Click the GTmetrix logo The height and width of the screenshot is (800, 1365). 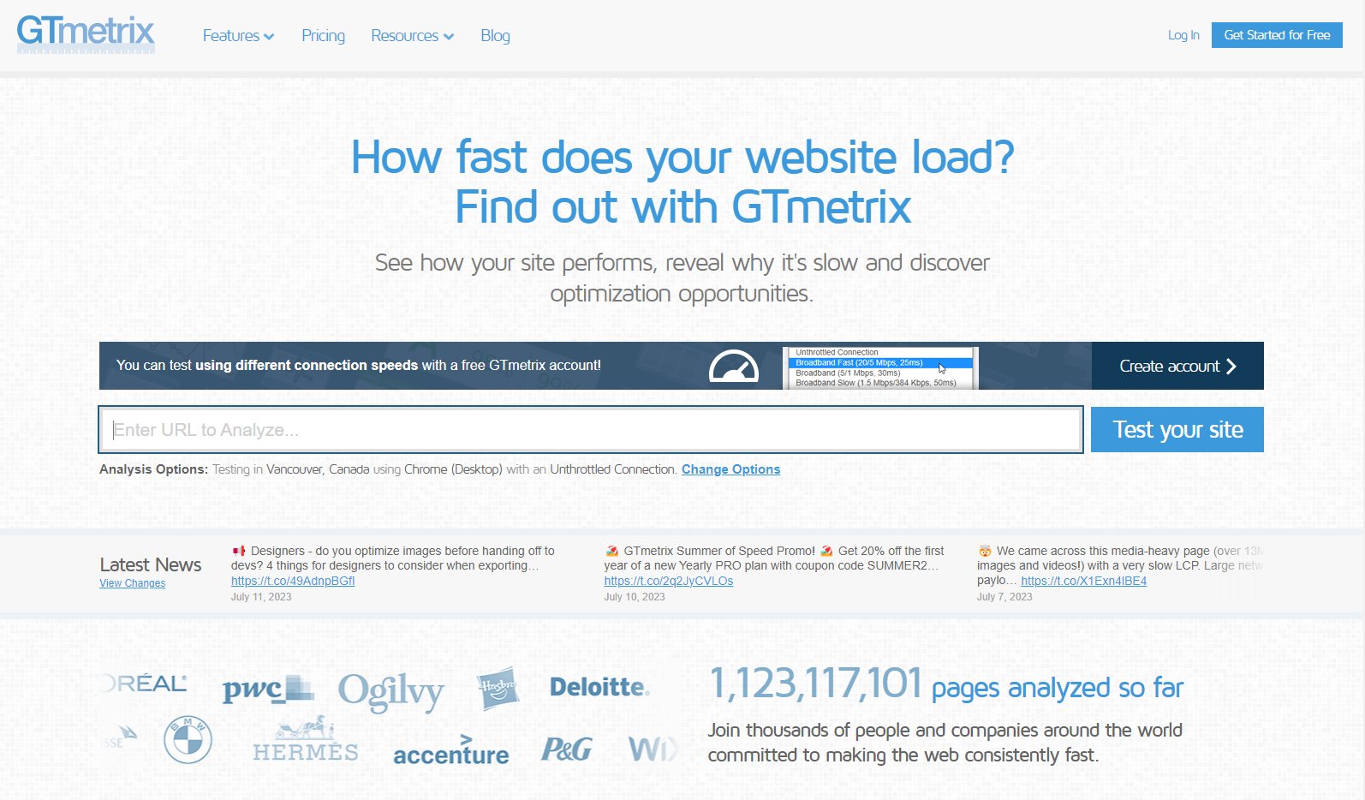click(x=86, y=34)
